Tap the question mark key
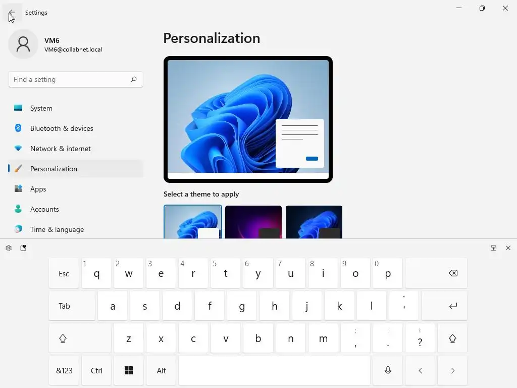This screenshot has height=388, width=517. click(x=420, y=338)
